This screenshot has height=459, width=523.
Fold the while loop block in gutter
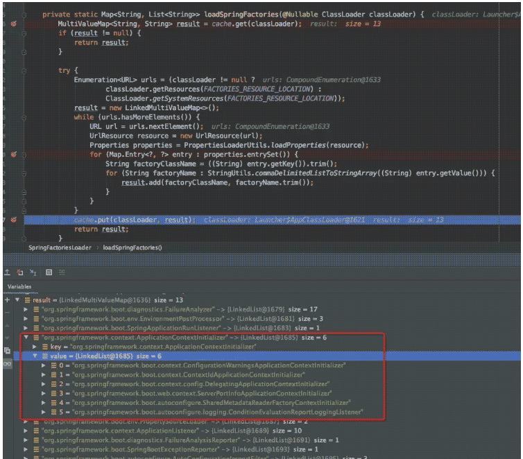[24, 117]
